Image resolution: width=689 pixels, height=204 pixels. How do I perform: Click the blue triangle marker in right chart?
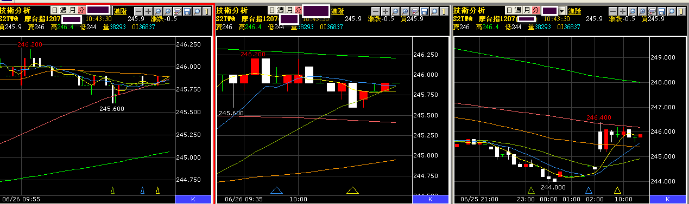point(588,190)
